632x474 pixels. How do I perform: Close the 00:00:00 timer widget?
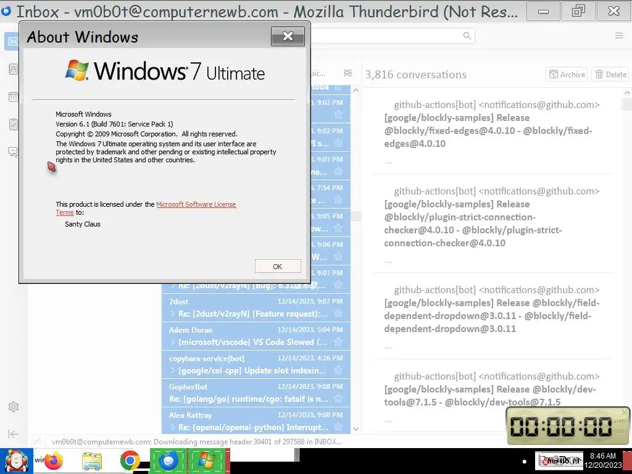625,412
